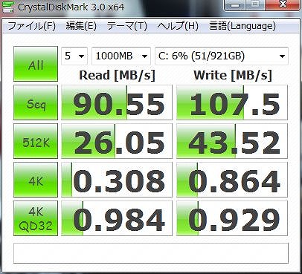Expand the 1000MB test size dropdown

pos(121,56)
